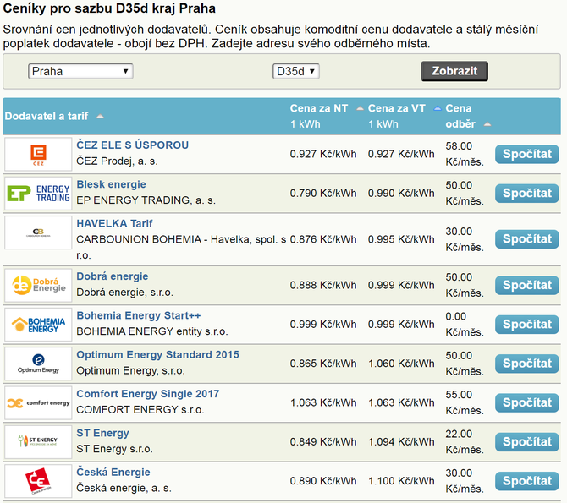567x503 pixels.
Task: Click the Zobrazit button
Action: pos(454,71)
